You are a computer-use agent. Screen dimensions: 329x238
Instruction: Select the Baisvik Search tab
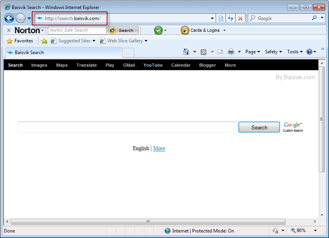click(64, 53)
